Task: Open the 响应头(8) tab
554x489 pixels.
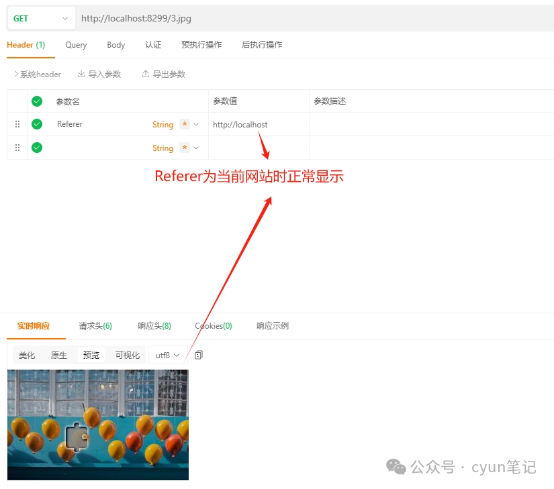Action: click(154, 326)
